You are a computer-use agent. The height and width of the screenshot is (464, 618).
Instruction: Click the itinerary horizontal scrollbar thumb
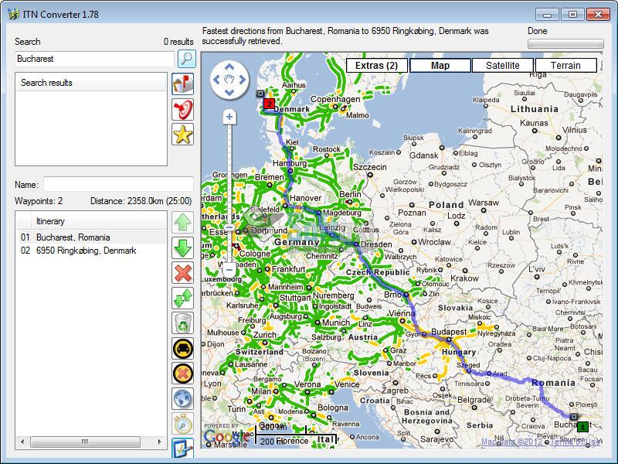[x=85, y=442]
